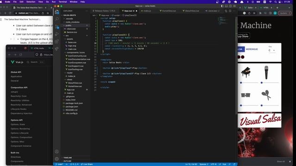Click the Wi-Fi icon in macOS menu bar
The width and height of the screenshot is (296, 166).
coord(270,2)
